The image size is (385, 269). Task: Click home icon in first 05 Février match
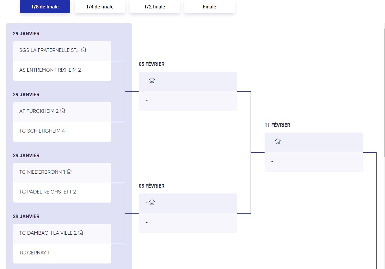tap(152, 80)
